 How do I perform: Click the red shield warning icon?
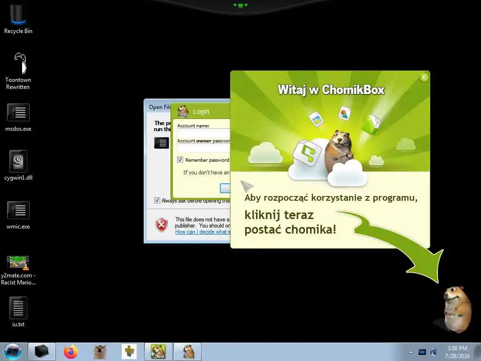pos(162,225)
